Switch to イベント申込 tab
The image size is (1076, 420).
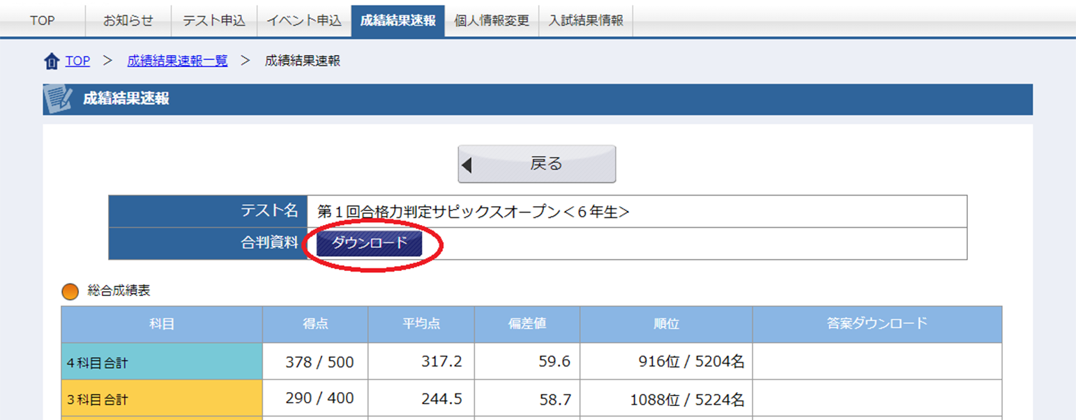[x=304, y=20]
